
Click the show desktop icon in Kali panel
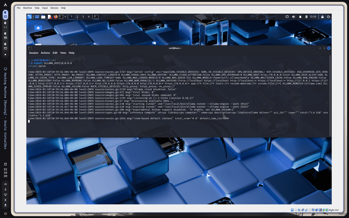pyautogui.click(x=37, y=17)
